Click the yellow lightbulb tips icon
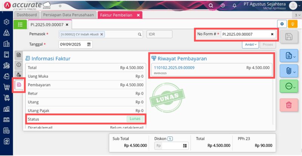 [x=293, y=24]
